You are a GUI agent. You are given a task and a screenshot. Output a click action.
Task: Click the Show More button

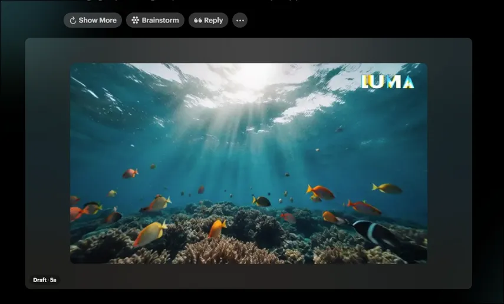tap(93, 20)
